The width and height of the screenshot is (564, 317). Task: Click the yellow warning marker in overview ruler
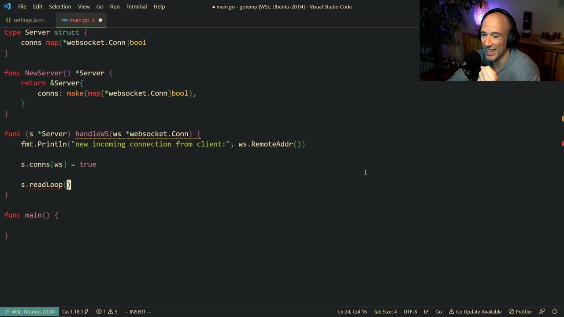[x=563, y=118]
